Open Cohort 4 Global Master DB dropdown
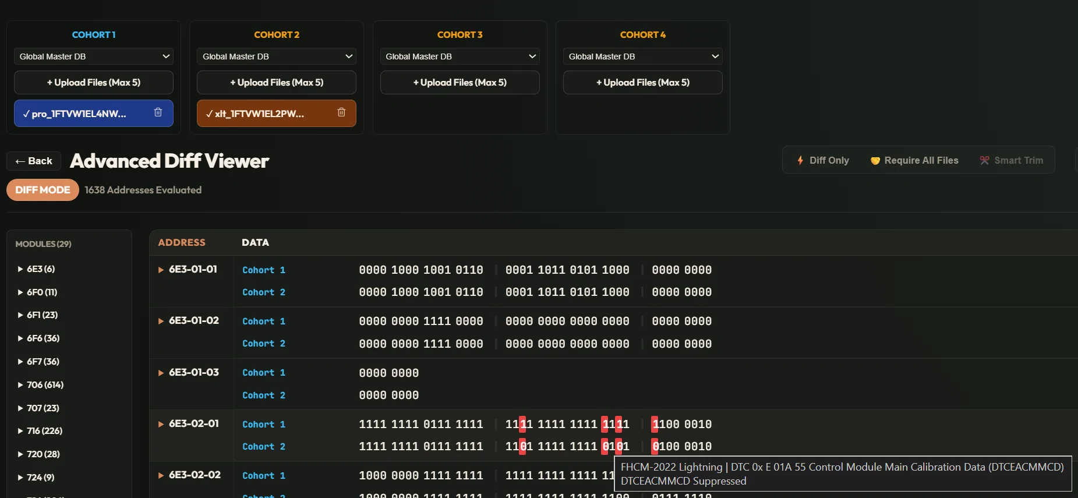 point(643,56)
